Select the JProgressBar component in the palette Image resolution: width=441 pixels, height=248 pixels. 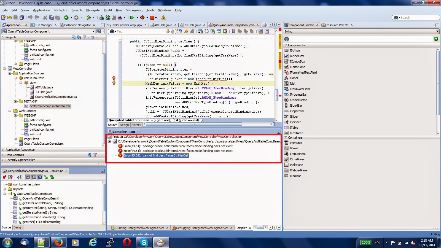tap(299, 95)
